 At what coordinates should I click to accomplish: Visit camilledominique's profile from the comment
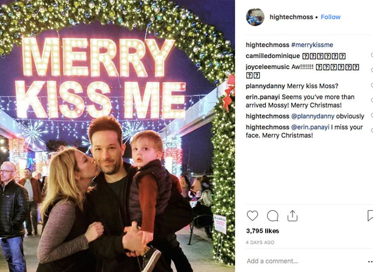point(272,56)
